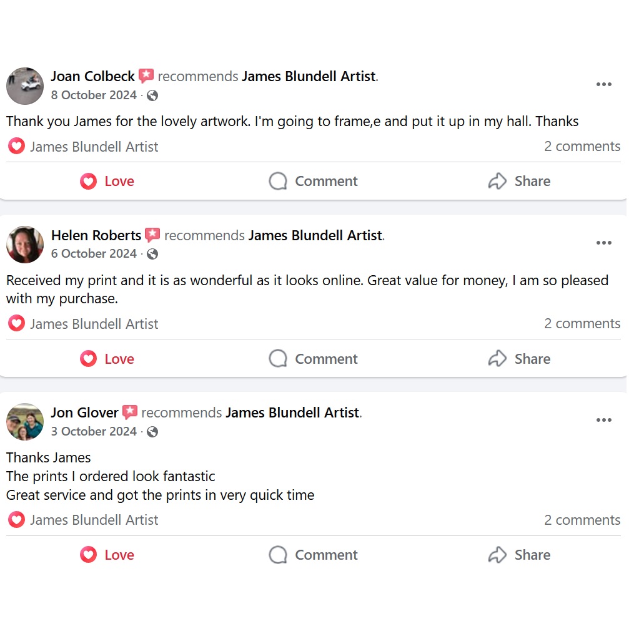Toggle Love reaction on Joan Colbeck's review
Screen dimensions: 629x624
pos(107,182)
